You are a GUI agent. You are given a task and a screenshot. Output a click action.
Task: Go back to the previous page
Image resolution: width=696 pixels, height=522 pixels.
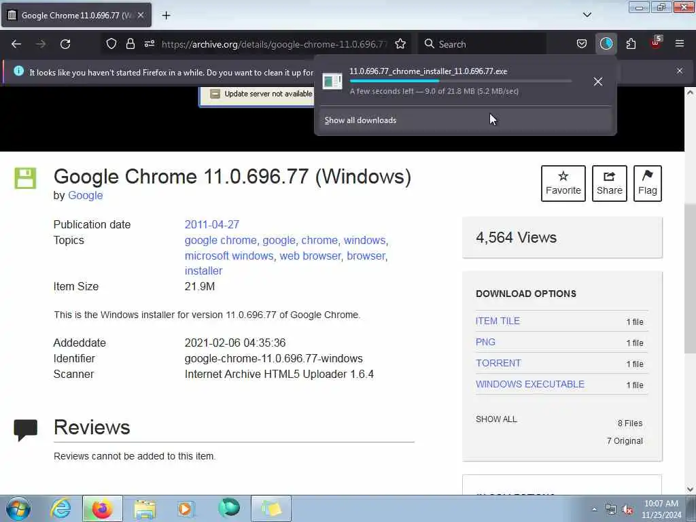tap(16, 44)
